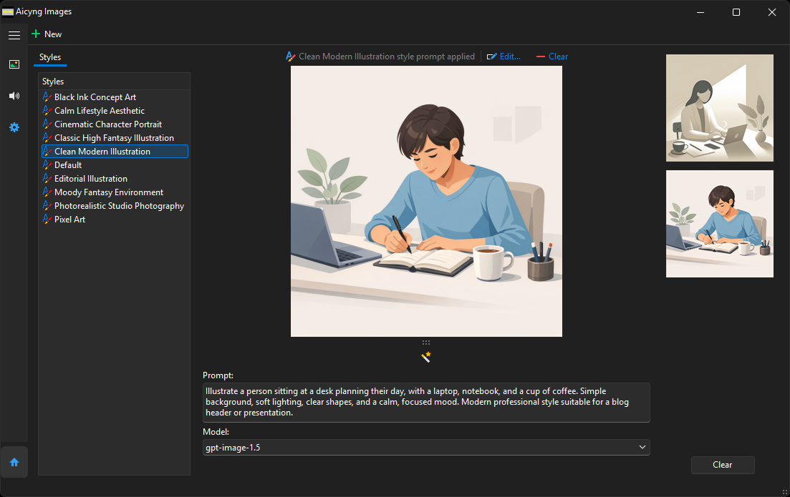This screenshot has width=790, height=497.
Task: Choose the Pixel Art style
Action: (x=69, y=220)
